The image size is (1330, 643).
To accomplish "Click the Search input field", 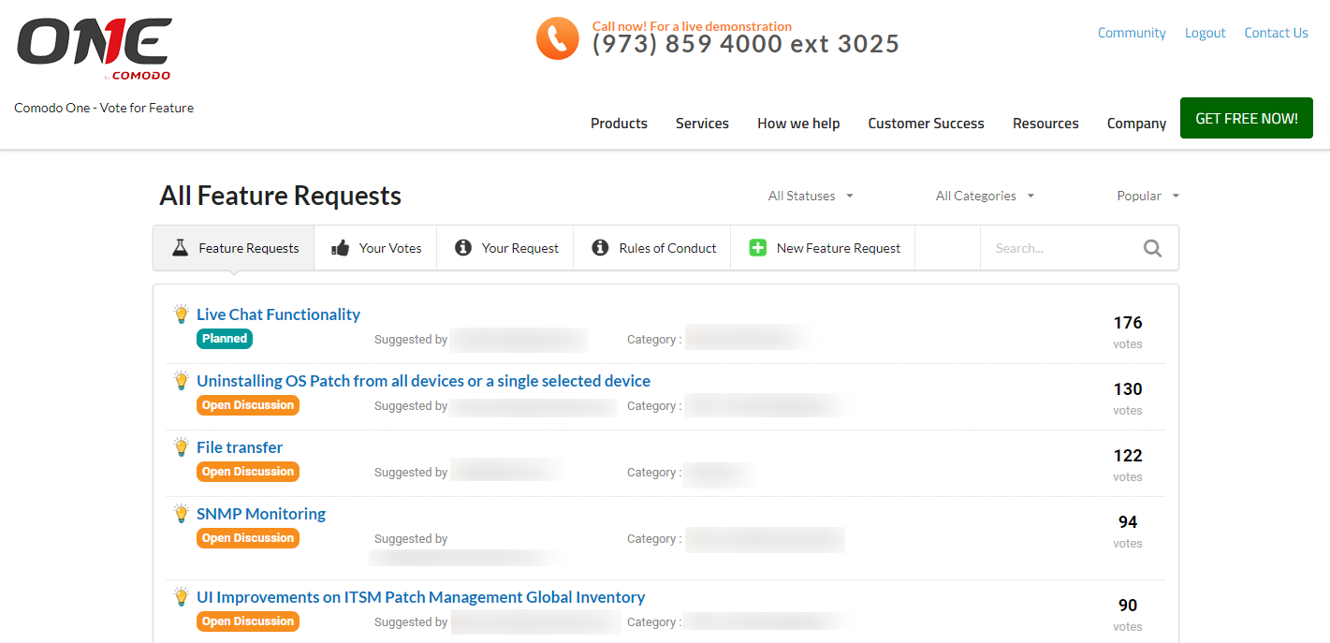I will [x=1062, y=248].
